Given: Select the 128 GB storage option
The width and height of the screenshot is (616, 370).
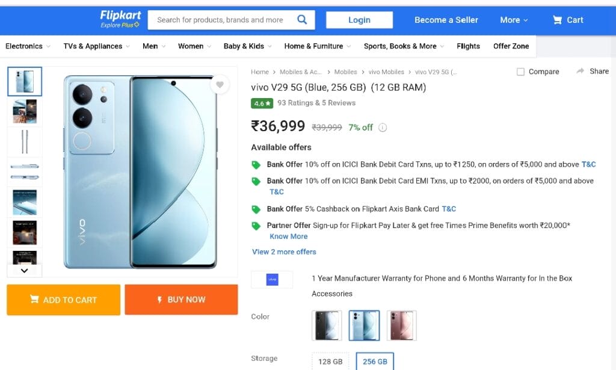Looking at the screenshot, I should coord(330,362).
